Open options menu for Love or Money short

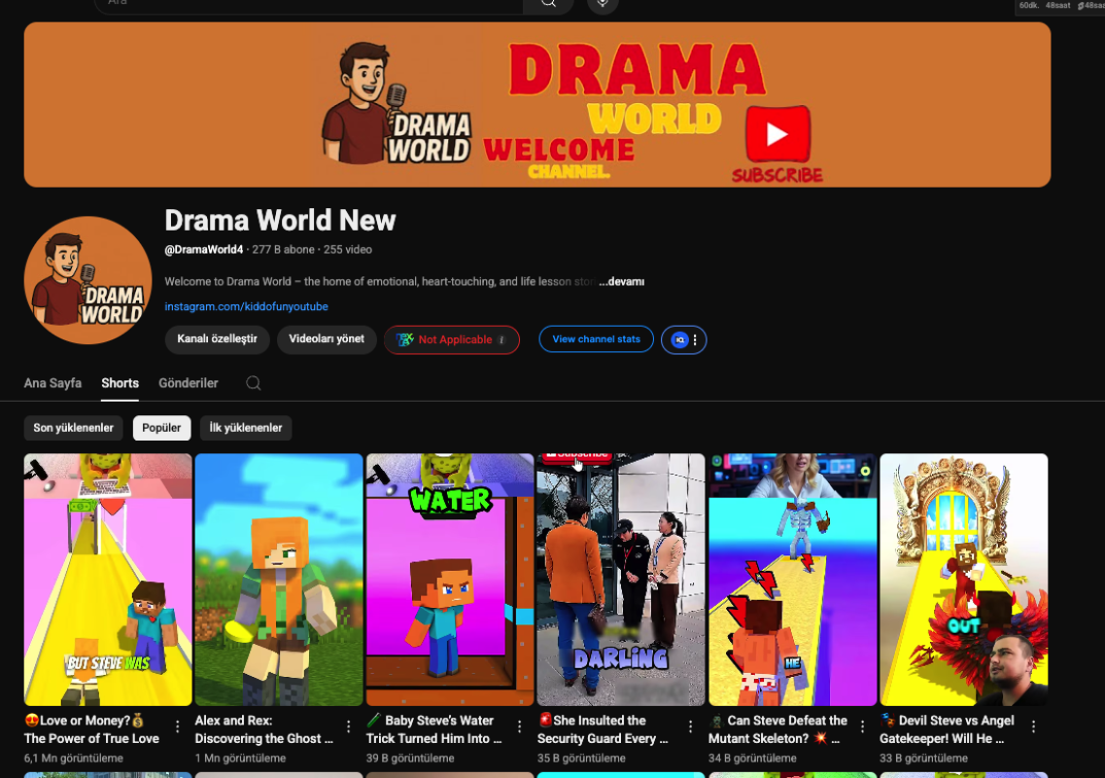coord(178,726)
